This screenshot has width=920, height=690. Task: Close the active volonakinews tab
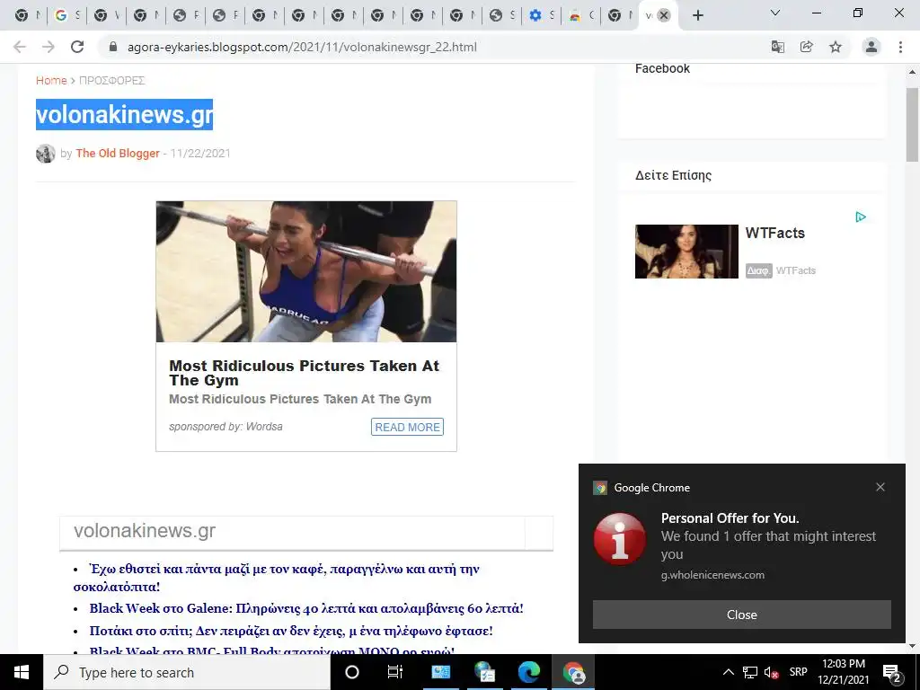tap(664, 15)
